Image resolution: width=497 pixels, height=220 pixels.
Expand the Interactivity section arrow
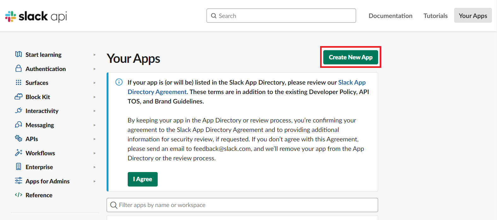tap(95, 111)
